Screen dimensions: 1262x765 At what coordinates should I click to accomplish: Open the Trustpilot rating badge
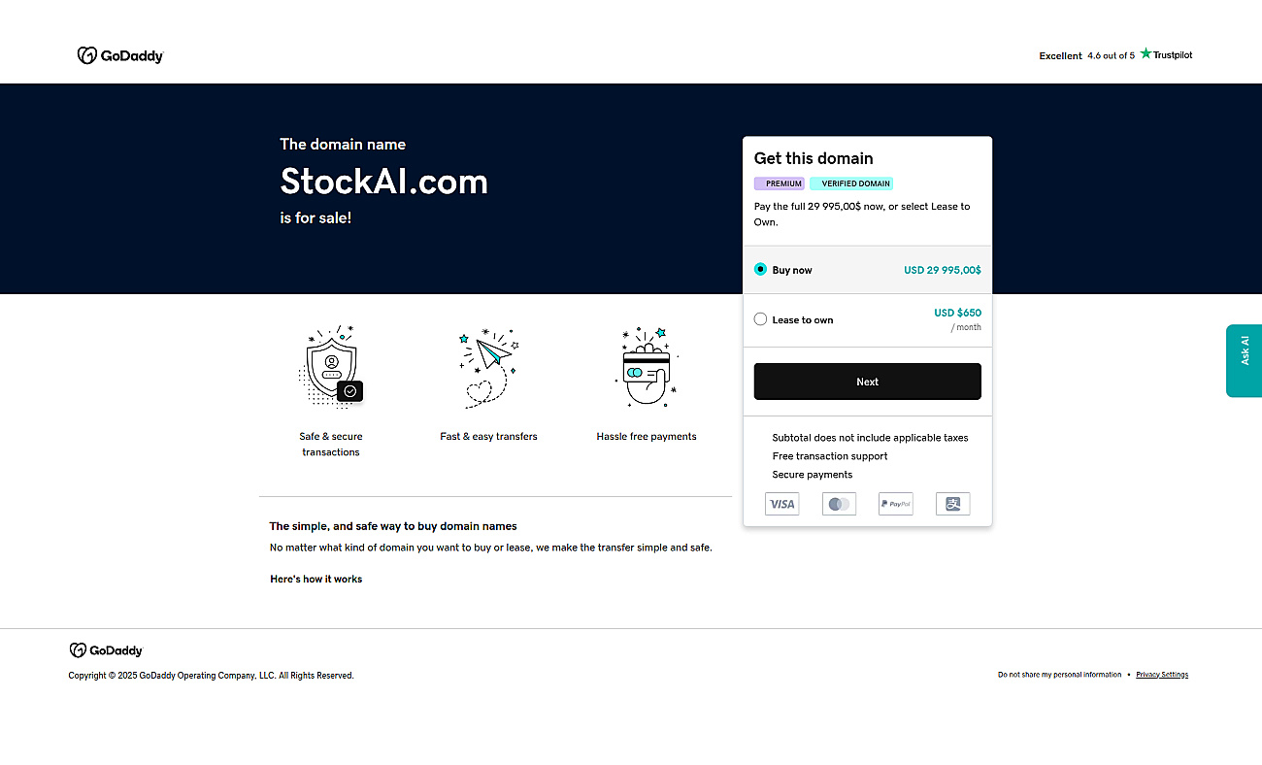pos(1115,55)
